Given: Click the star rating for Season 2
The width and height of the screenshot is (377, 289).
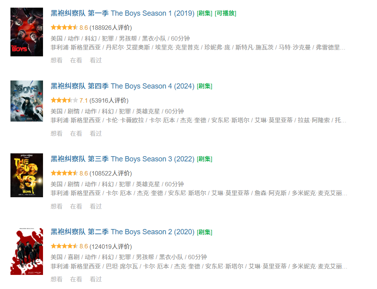Looking at the screenshot, I should pyautogui.click(x=64, y=246).
